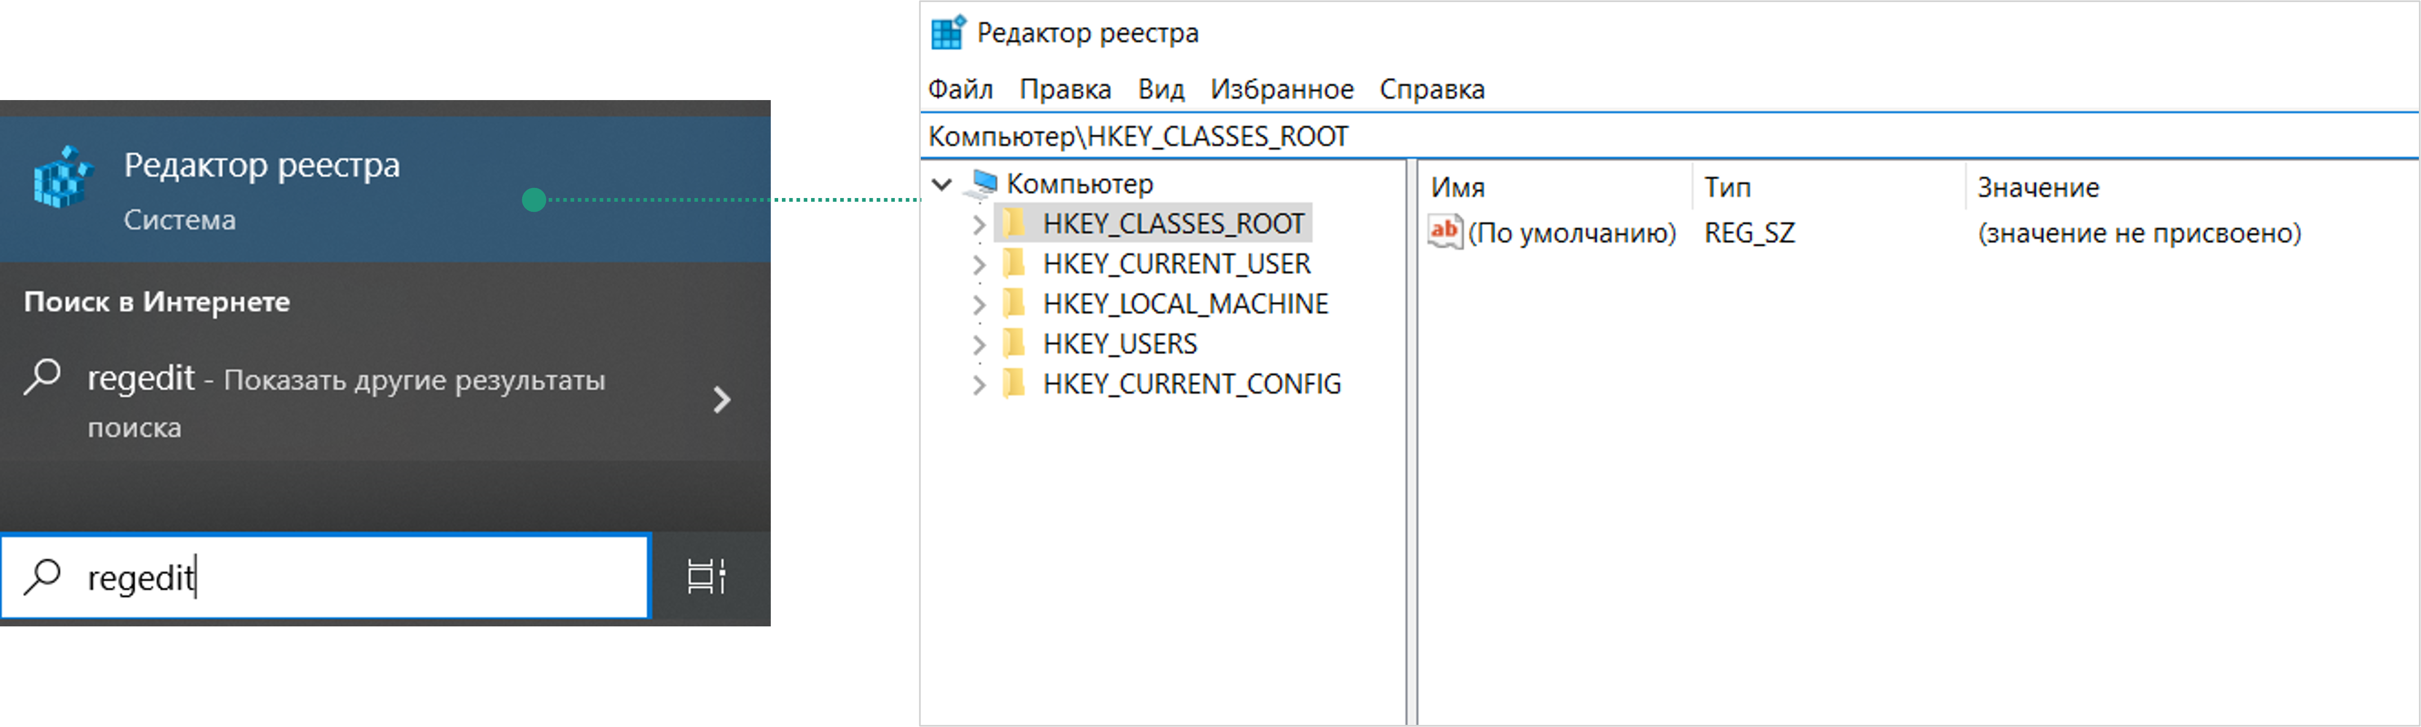Click the task view icon beside search box
The width and height of the screenshot is (2421, 727).
coord(707,576)
